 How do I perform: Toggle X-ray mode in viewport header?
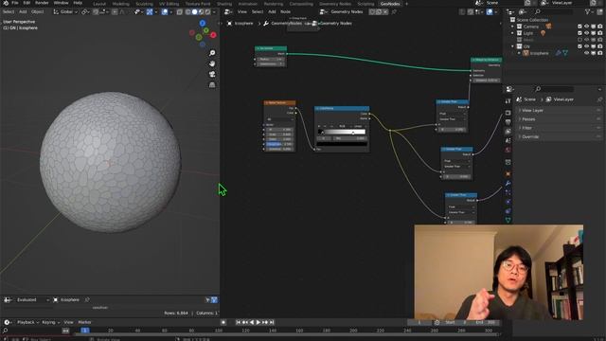pos(180,12)
